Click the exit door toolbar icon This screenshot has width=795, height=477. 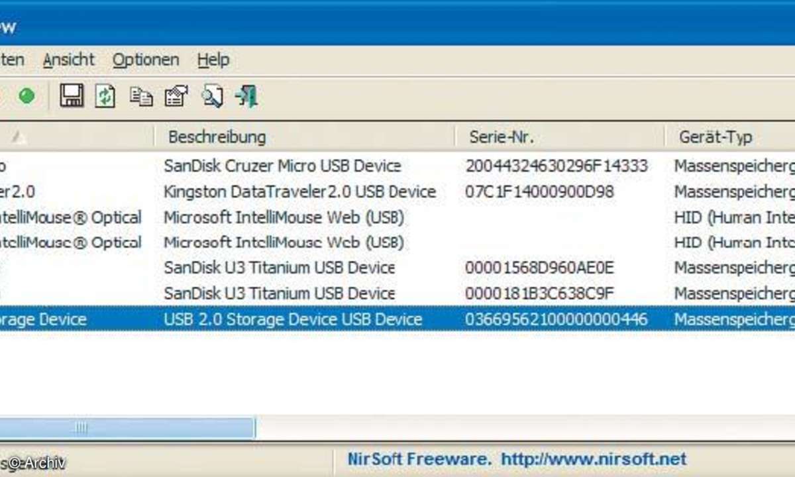246,96
